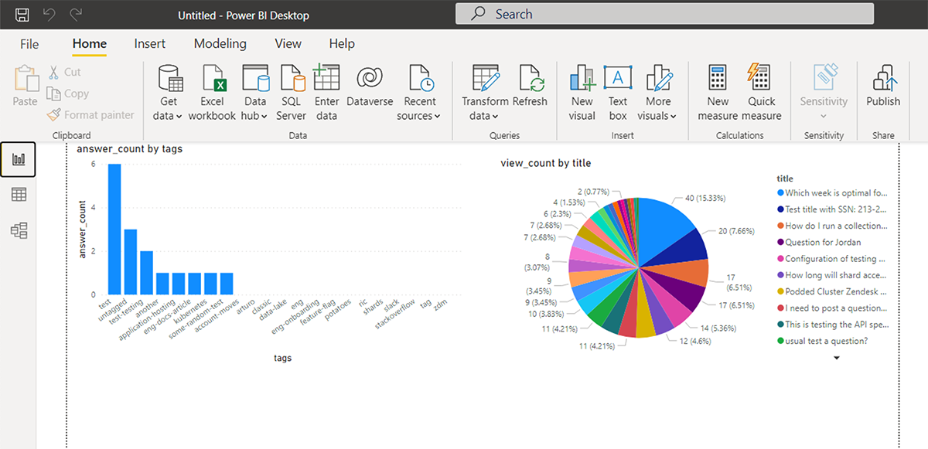This screenshot has width=928, height=449.
Task: Create a New measure
Action: pyautogui.click(x=718, y=80)
